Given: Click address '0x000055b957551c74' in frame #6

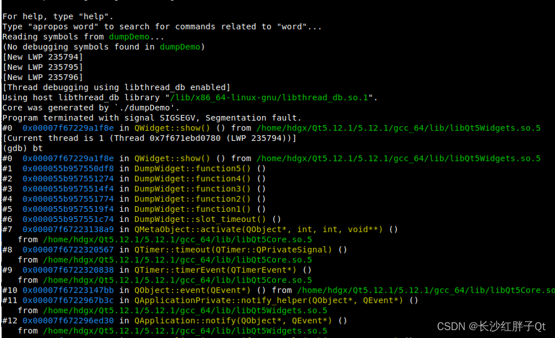Looking at the screenshot, I should (69, 219).
